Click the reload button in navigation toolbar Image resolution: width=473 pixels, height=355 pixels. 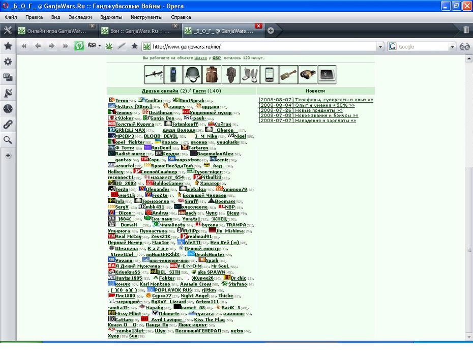tap(79, 46)
